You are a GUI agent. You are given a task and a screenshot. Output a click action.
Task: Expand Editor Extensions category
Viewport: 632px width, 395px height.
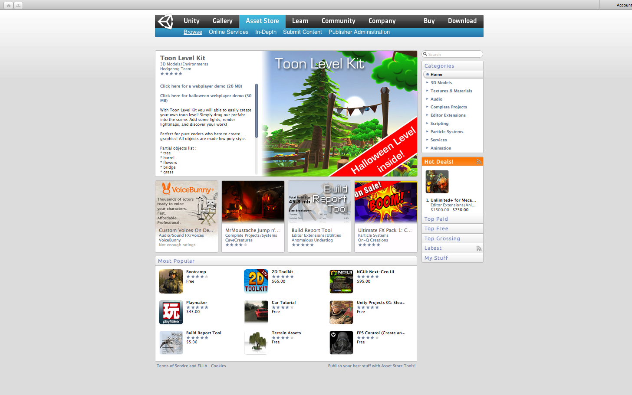point(448,115)
